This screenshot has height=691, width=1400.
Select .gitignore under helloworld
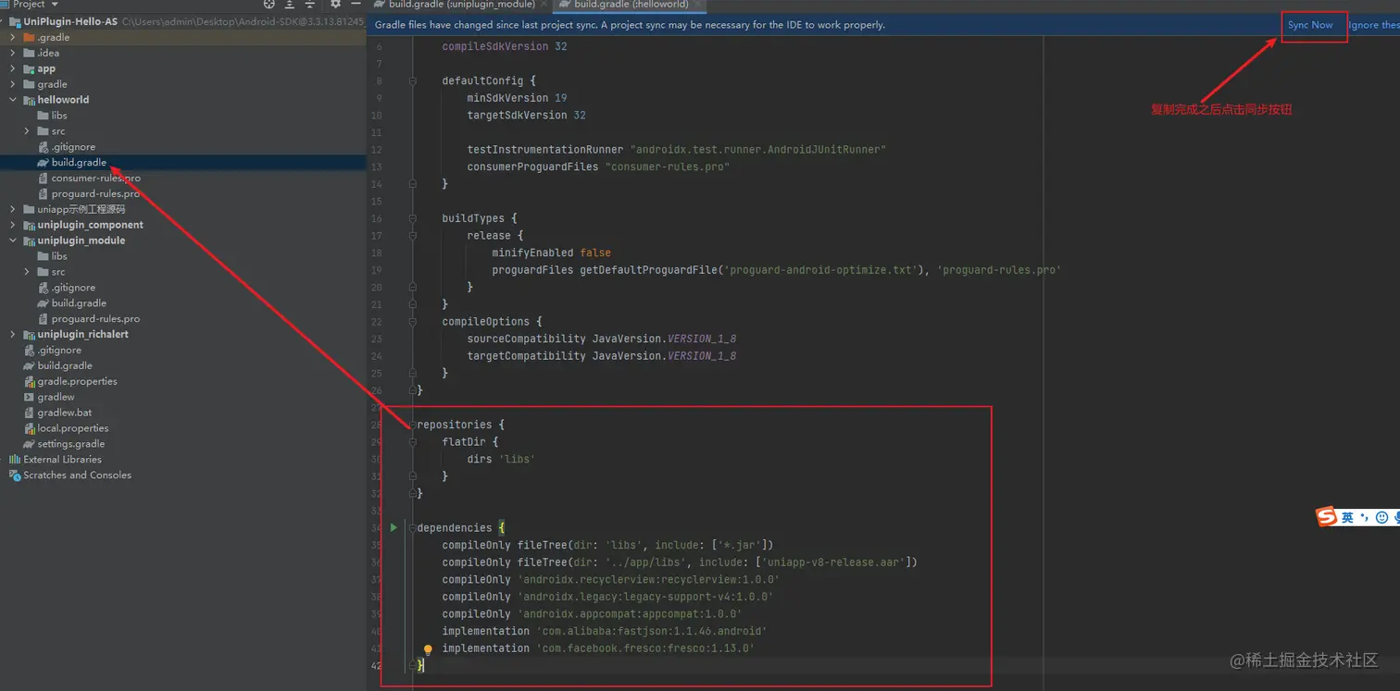coord(67,147)
